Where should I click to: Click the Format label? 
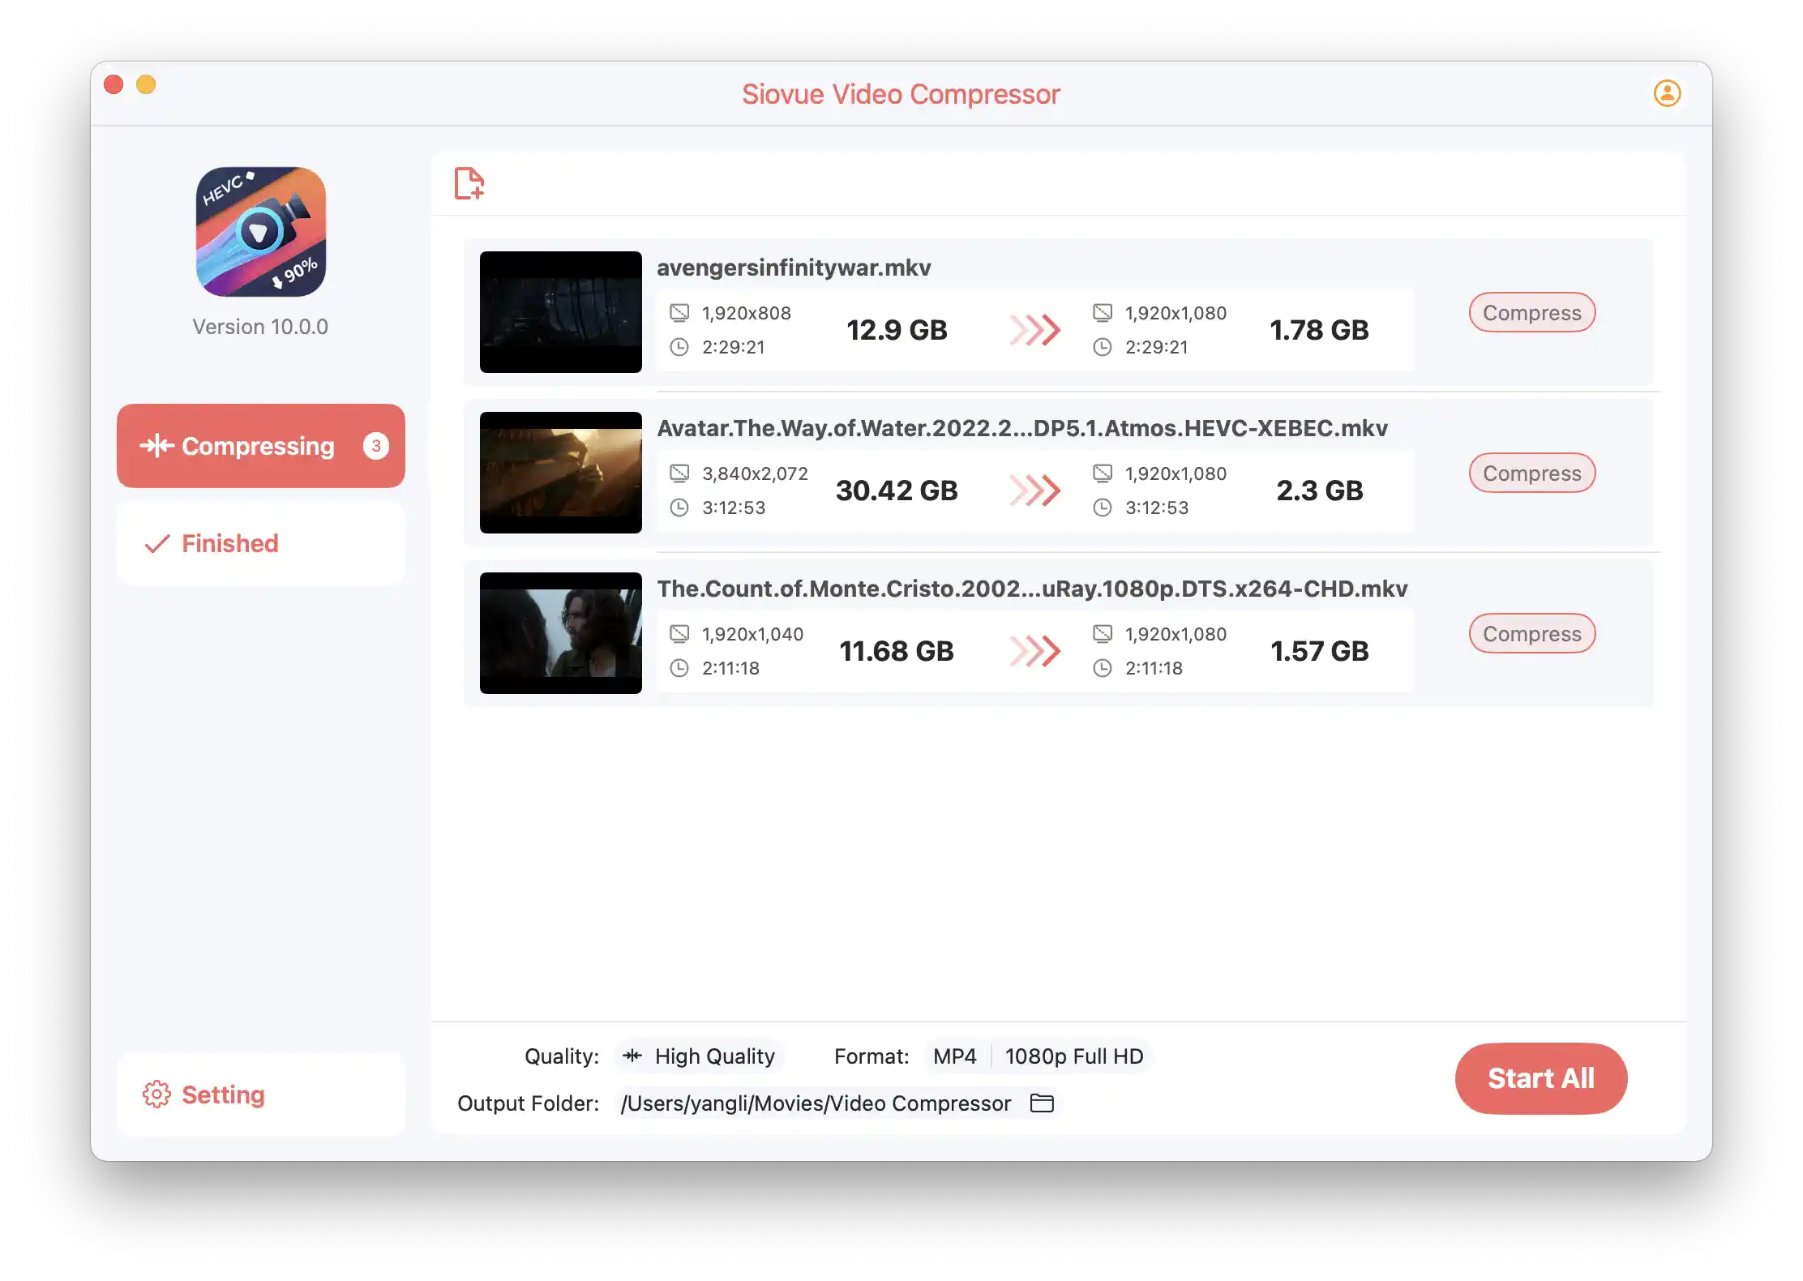point(872,1056)
